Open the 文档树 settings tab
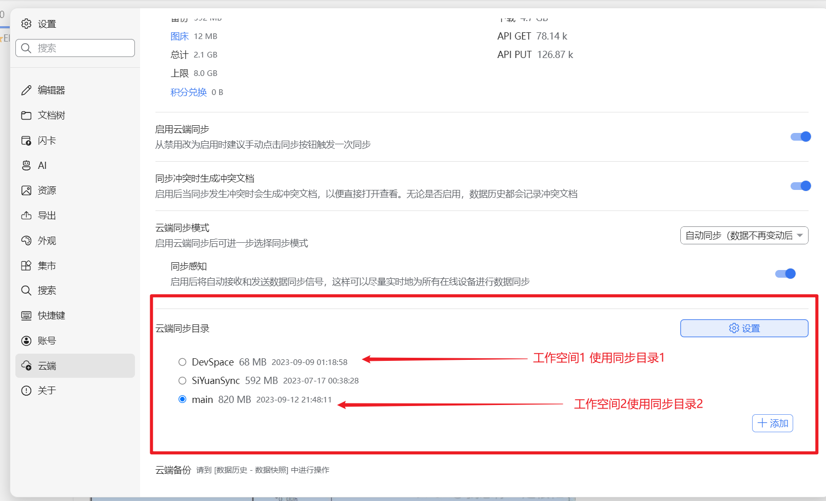The height and width of the screenshot is (501, 826). 75,115
